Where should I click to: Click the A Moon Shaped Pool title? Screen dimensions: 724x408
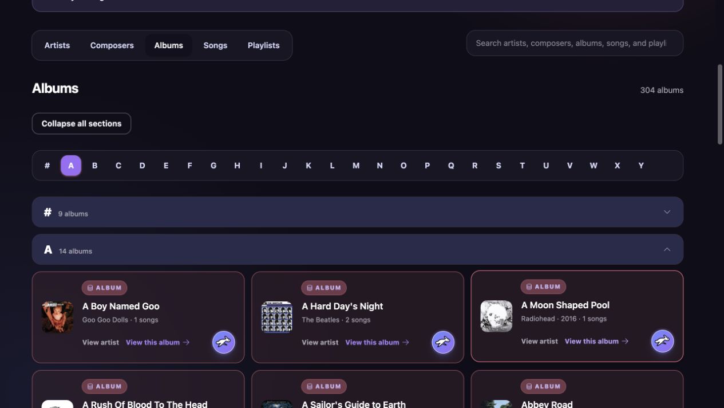click(565, 305)
